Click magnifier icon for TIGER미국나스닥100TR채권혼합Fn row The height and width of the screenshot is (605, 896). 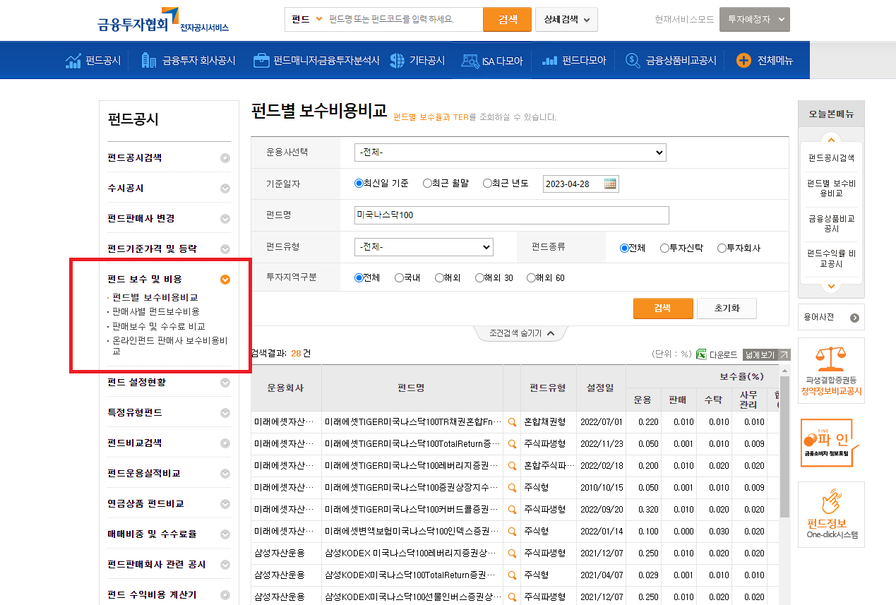coord(512,422)
